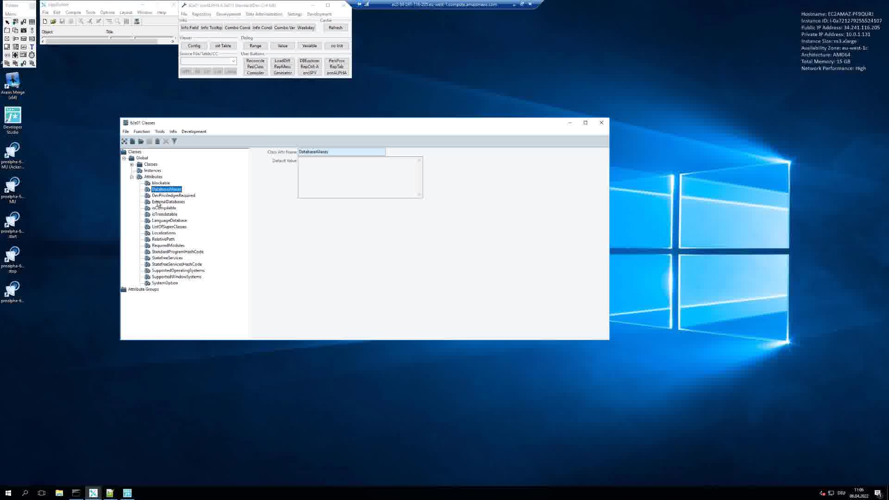Select the SupportedWindowSystems attribute

tap(176, 277)
